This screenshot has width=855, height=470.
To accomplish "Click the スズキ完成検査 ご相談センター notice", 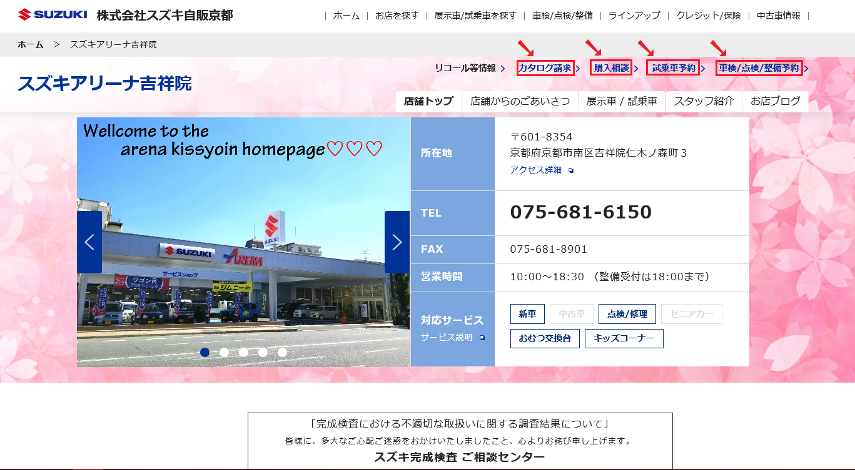I will coord(460,457).
